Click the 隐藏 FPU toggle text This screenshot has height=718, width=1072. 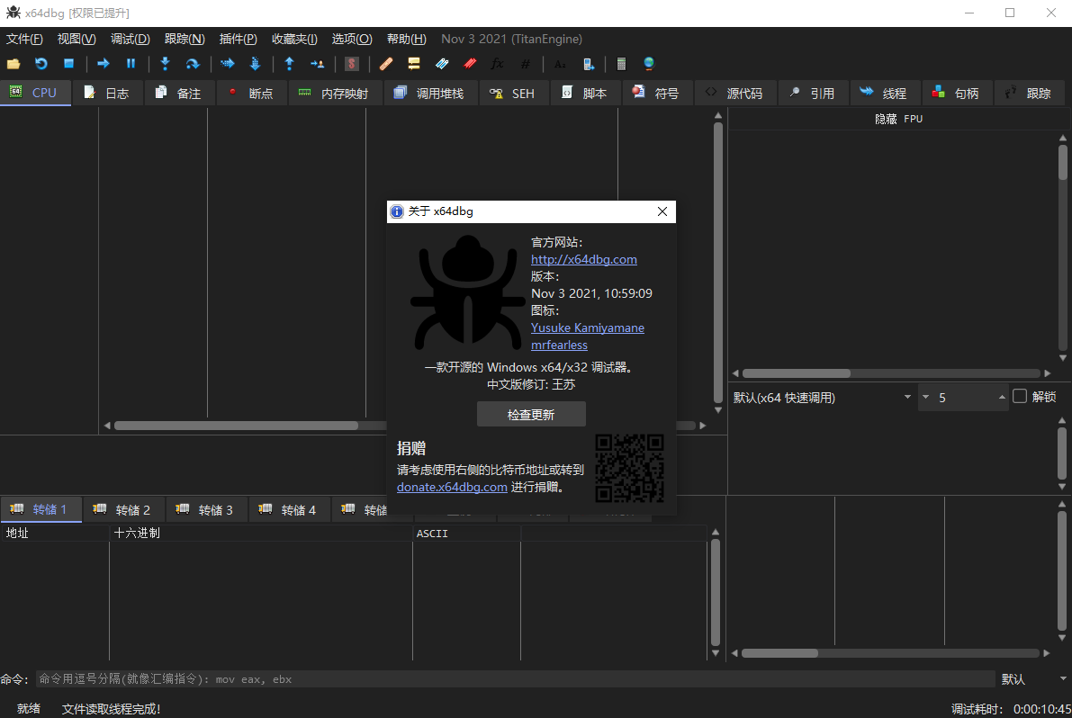[x=898, y=119]
